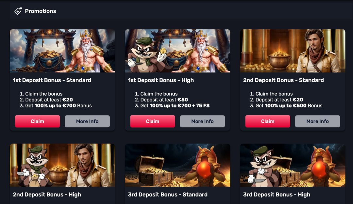Claim the 1st Deposit Bonus High

pyautogui.click(x=153, y=121)
